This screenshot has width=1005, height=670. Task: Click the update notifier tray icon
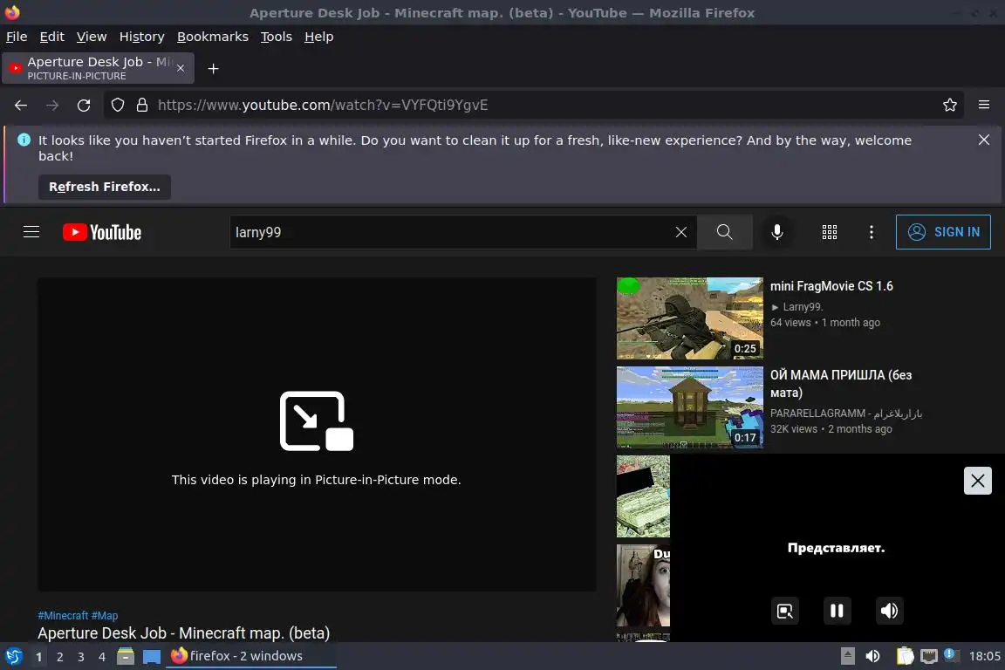[x=952, y=654]
